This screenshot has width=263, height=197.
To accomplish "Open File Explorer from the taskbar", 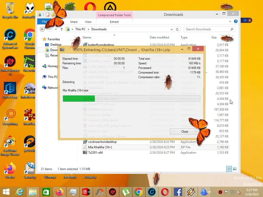I will coord(33,192).
